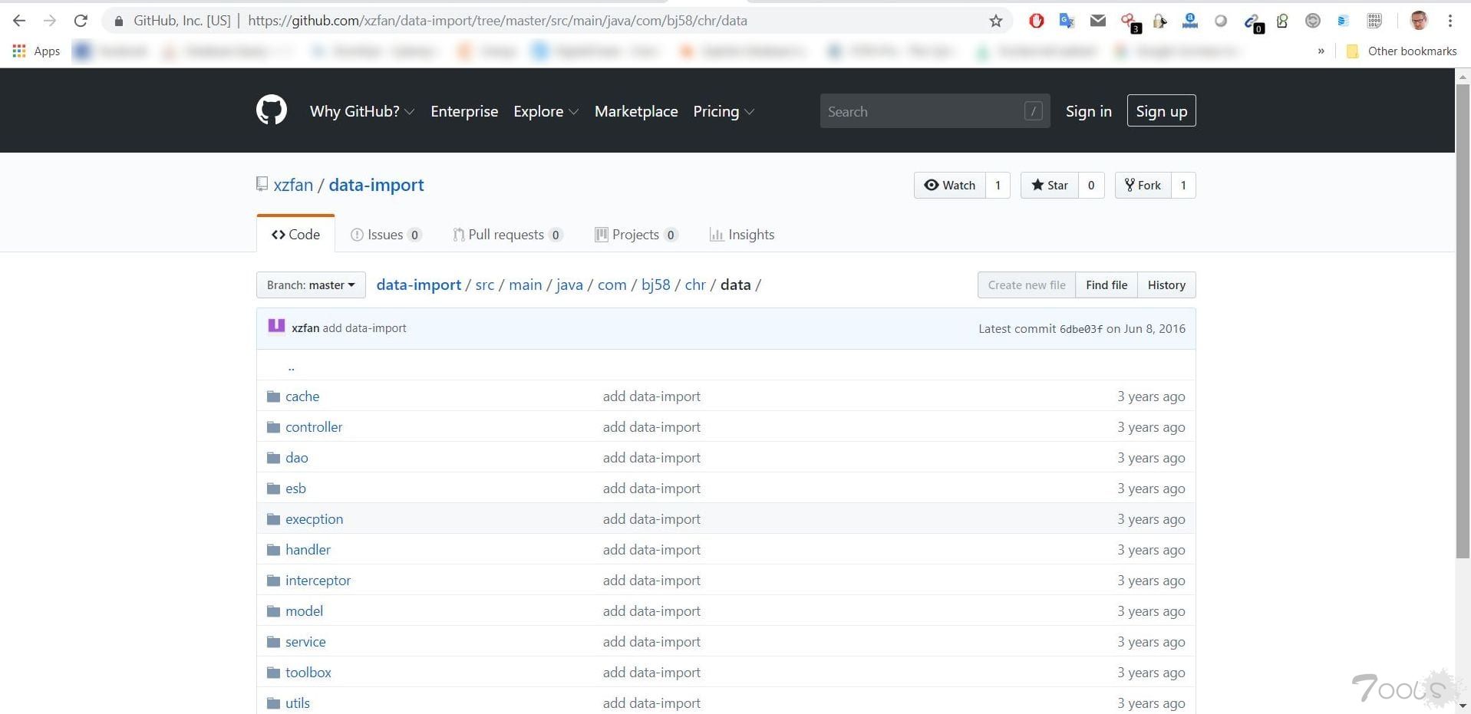The height and width of the screenshot is (714, 1471).
Task: Expand the Why GitHub? menu
Action: pyautogui.click(x=361, y=111)
